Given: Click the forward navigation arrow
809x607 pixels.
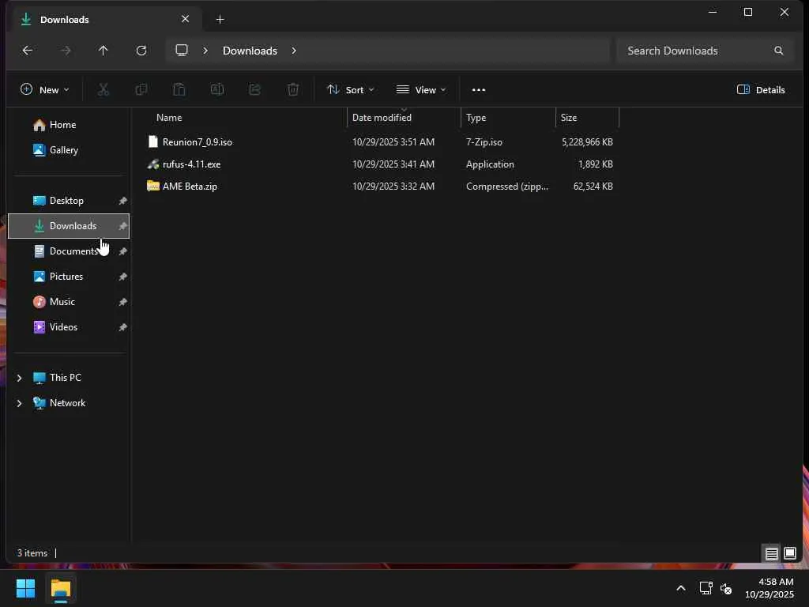Looking at the screenshot, I should point(66,51).
